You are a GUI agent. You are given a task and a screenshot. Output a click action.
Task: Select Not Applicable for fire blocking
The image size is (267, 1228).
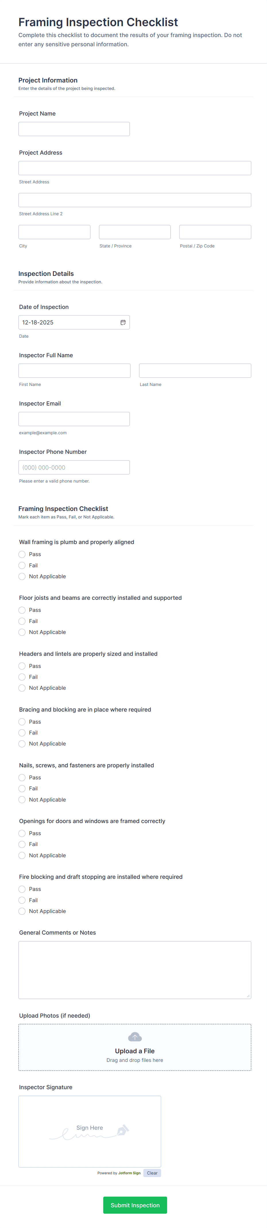click(22, 911)
